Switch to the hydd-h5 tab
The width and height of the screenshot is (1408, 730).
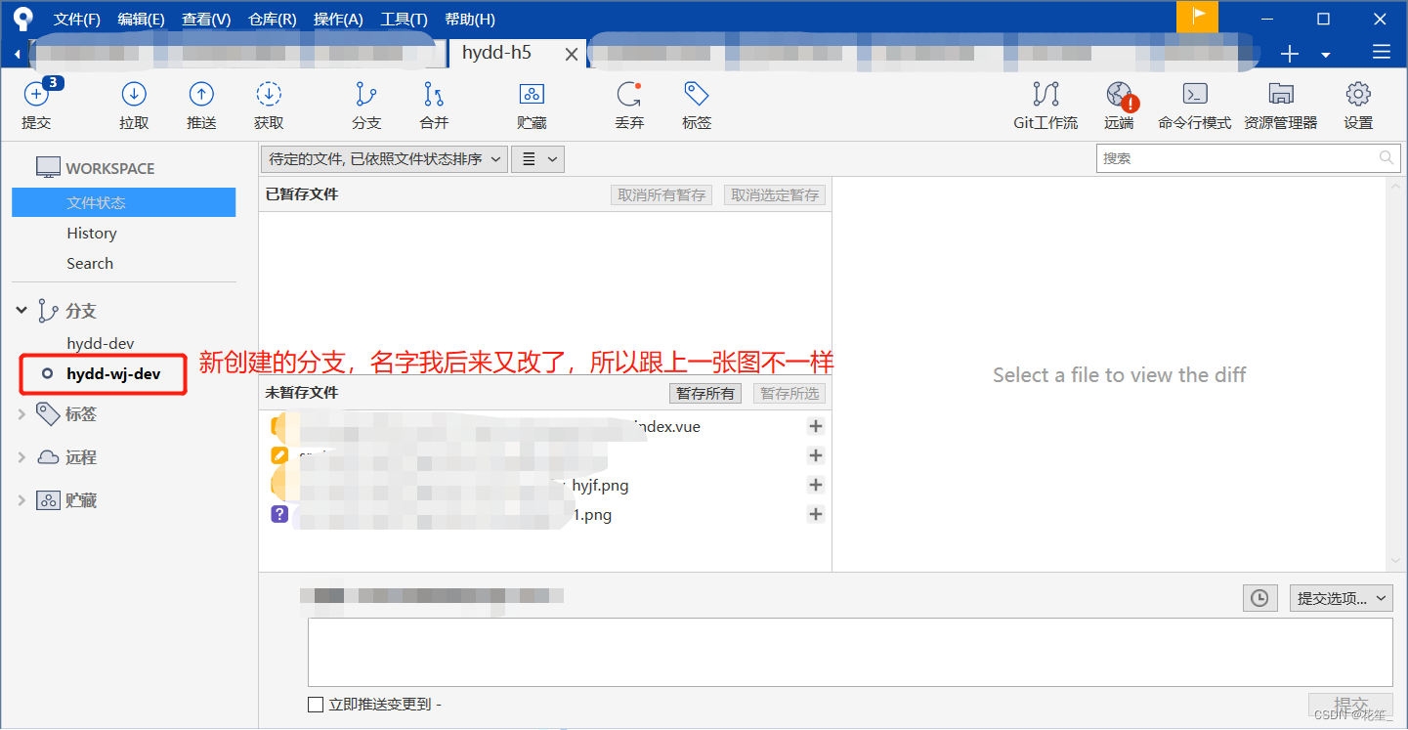[x=497, y=53]
